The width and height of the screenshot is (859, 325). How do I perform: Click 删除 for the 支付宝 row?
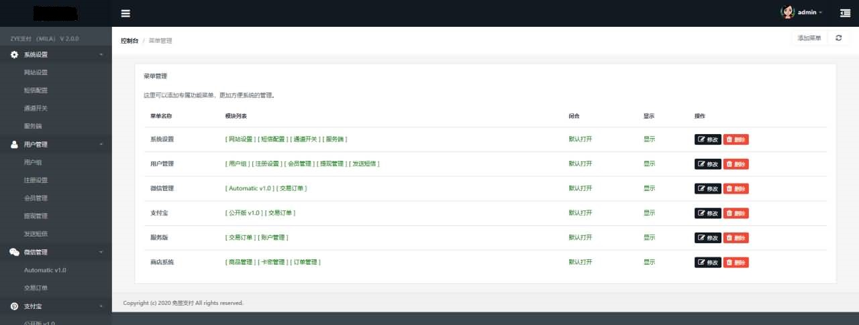(736, 213)
